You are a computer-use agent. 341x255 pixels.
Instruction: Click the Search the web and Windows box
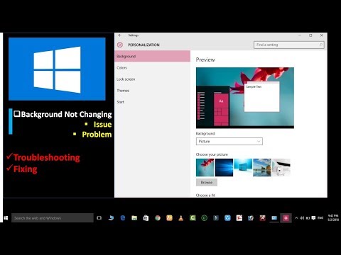53,218
